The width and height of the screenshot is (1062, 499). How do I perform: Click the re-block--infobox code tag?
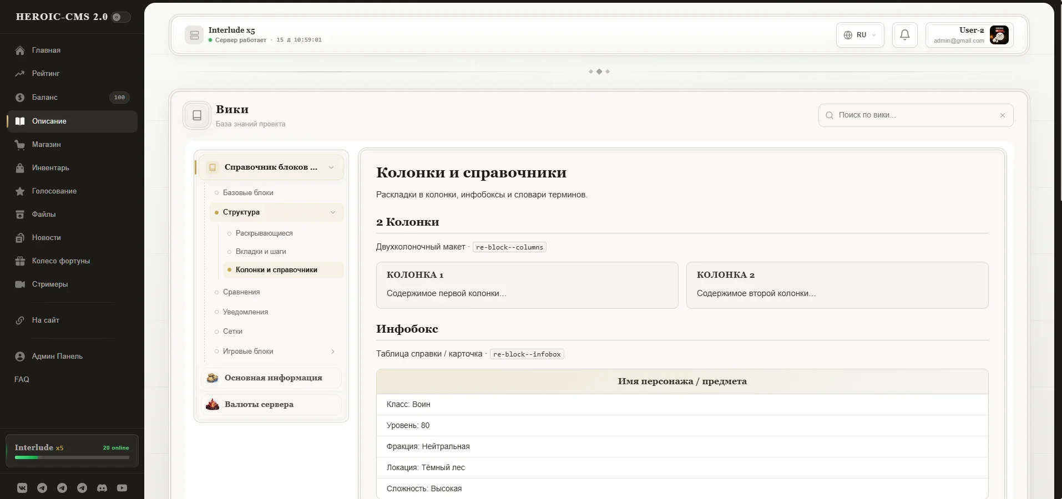click(x=527, y=354)
